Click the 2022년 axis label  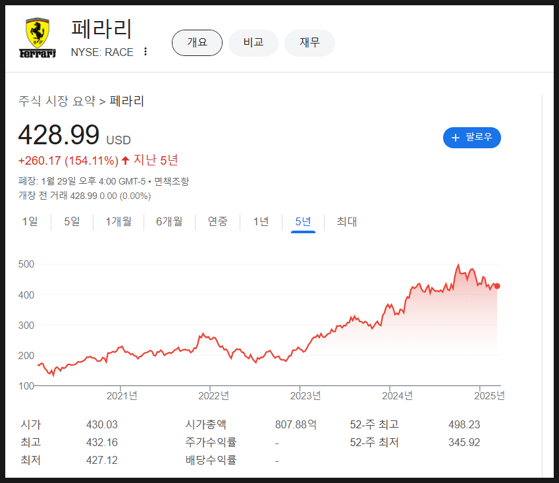pos(213,395)
